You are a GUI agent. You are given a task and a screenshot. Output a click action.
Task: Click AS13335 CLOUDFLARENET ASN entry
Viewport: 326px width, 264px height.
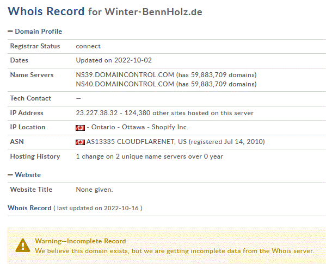pos(137,142)
